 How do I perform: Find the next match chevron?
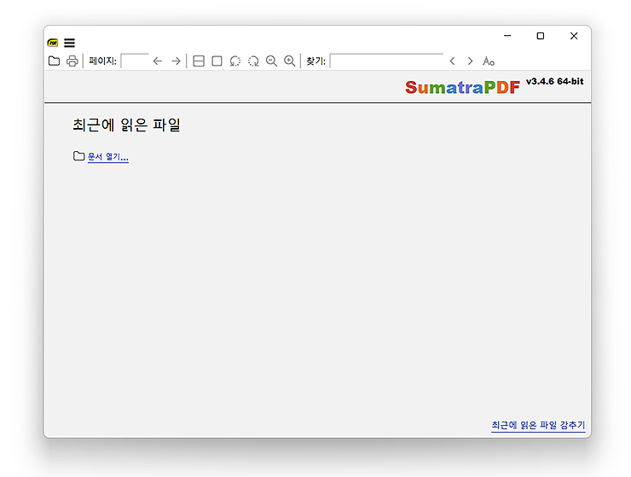pos(470,61)
